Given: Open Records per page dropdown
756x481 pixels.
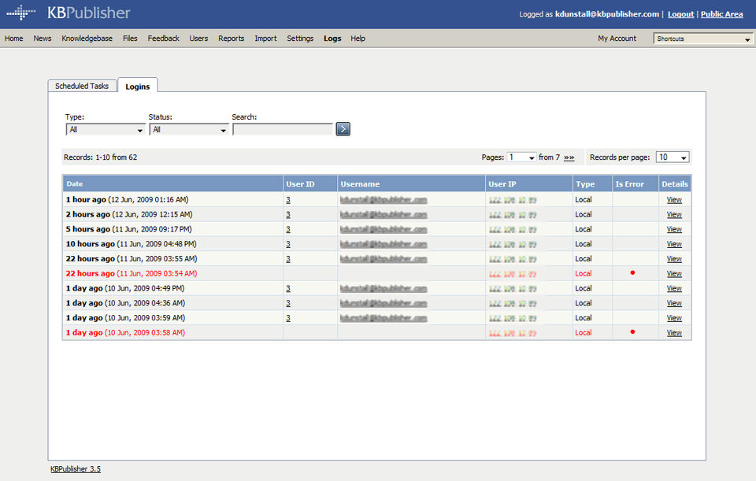Looking at the screenshot, I should (x=673, y=157).
